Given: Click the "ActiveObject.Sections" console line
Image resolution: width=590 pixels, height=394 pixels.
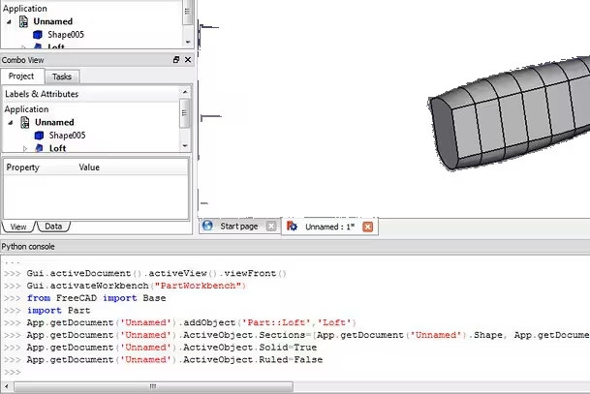Looking at the screenshot, I should click(308, 335).
